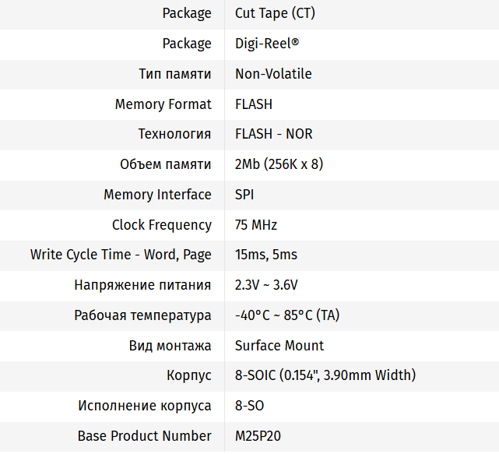The height and width of the screenshot is (454, 499).
Task: Click the "Объем памяти" label
Action: pyautogui.click(x=165, y=164)
